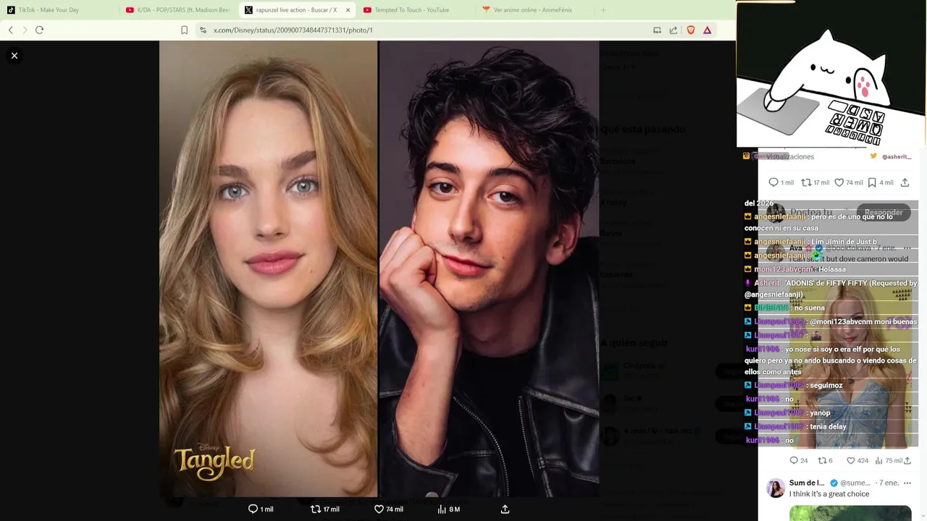Screen dimensions: 927x521
Task: Reload the current page
Action: pyautogui.click(x=40, y=30)
